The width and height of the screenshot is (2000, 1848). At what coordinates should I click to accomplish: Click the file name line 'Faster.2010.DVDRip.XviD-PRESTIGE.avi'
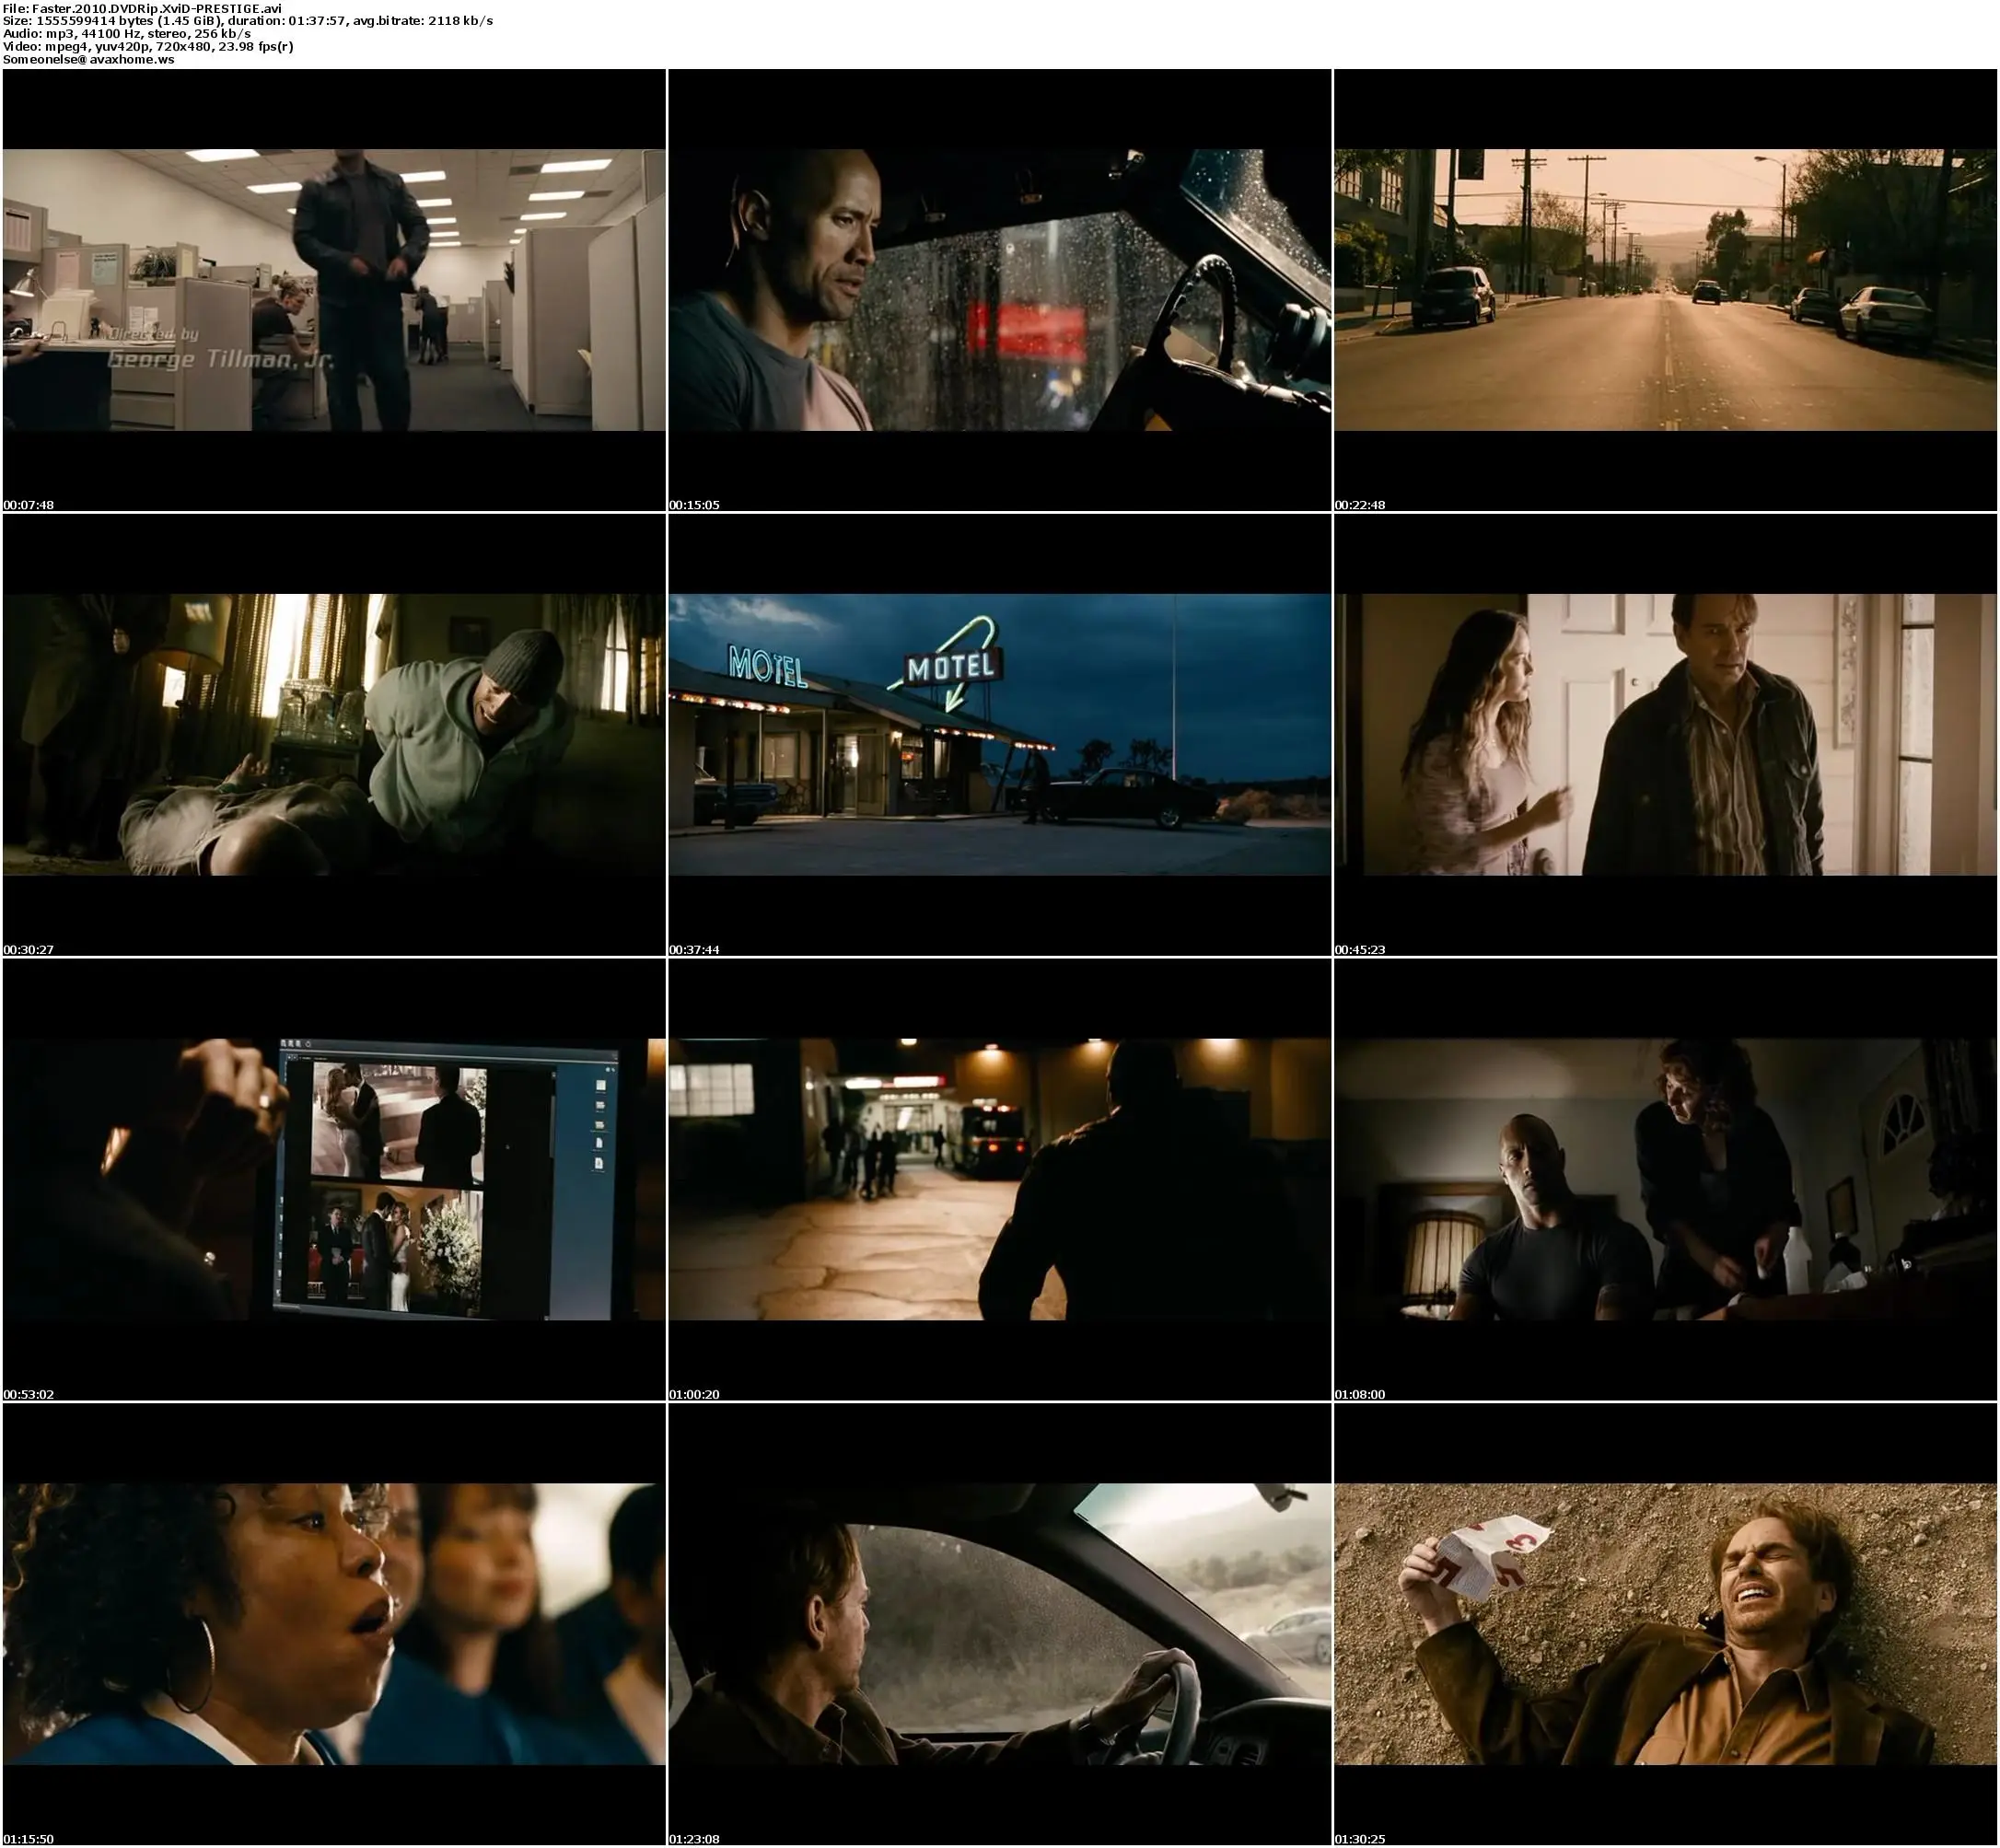pyautogui.click(x=142, y=8)
